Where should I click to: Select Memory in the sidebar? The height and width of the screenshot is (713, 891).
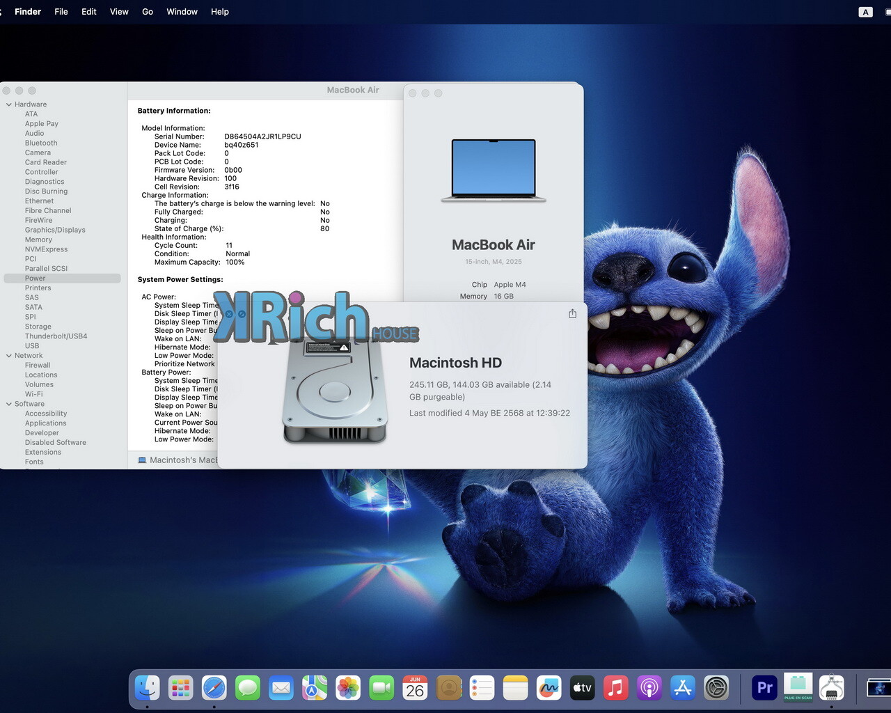38,240
